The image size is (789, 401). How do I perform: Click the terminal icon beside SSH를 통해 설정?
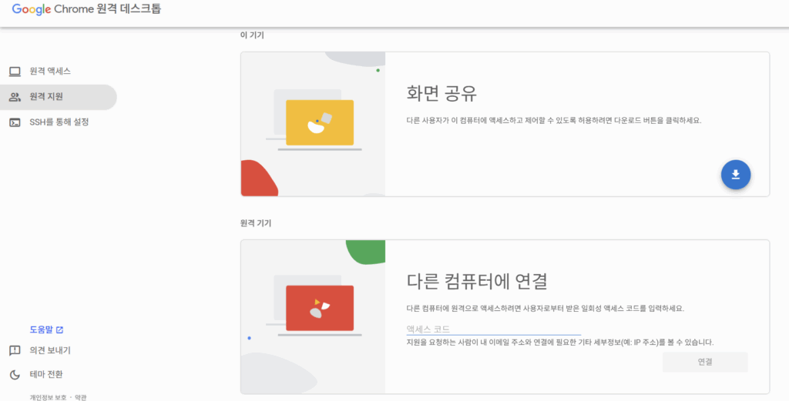(15, 122)
